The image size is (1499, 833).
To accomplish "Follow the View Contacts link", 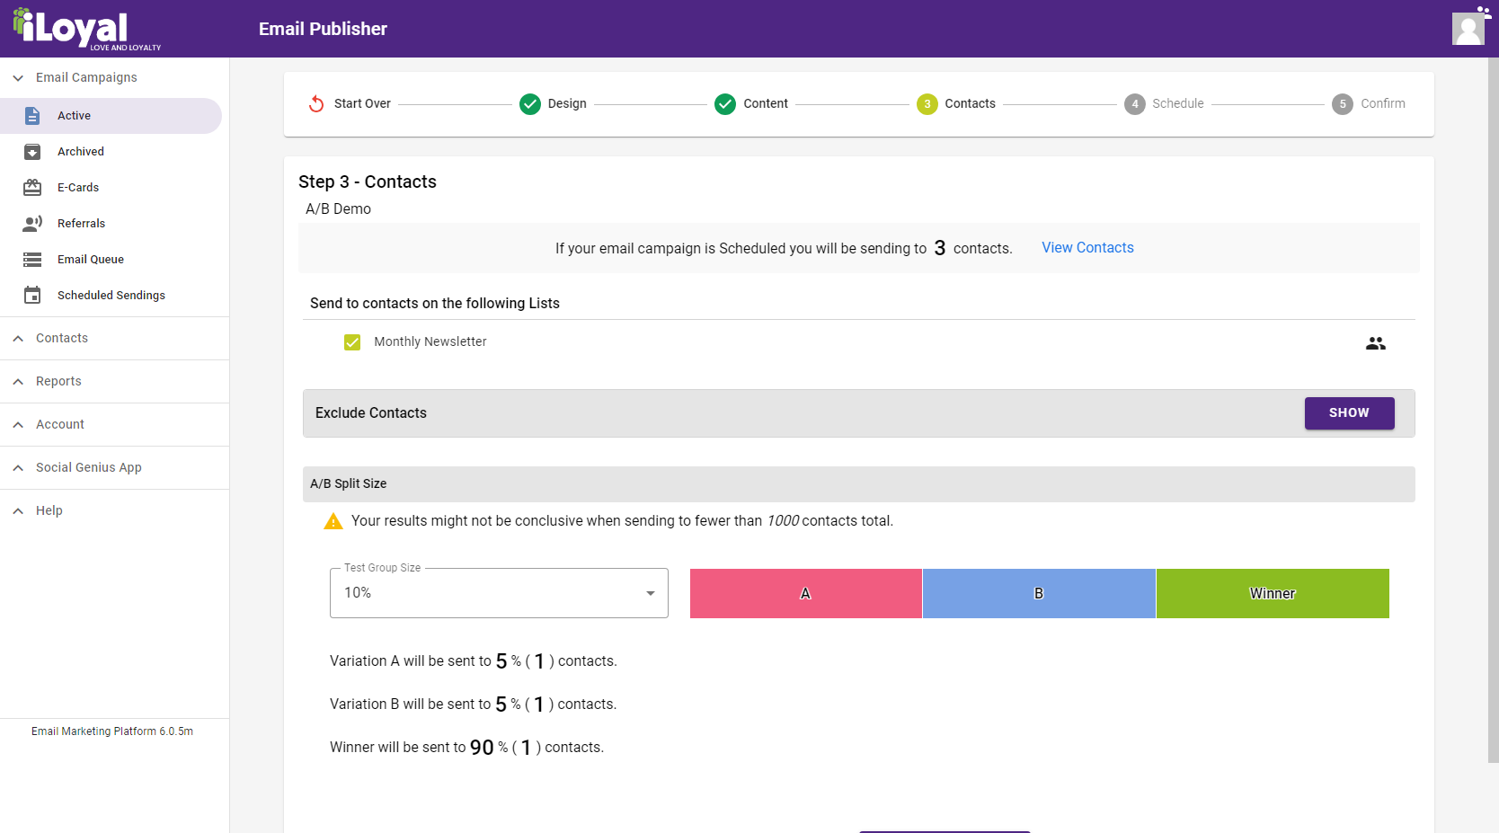I will coord(1087,248).
